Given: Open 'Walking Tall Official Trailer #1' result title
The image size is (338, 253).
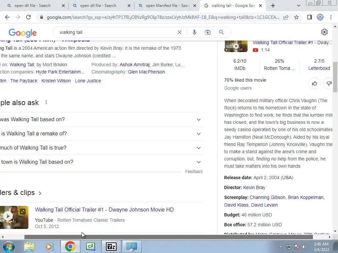Looking at the screenshot, I should [x=104, y=210].
